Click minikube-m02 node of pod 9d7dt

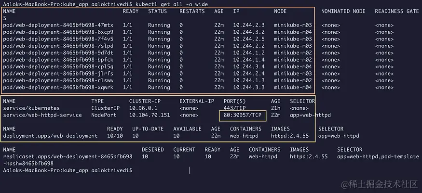293,53
